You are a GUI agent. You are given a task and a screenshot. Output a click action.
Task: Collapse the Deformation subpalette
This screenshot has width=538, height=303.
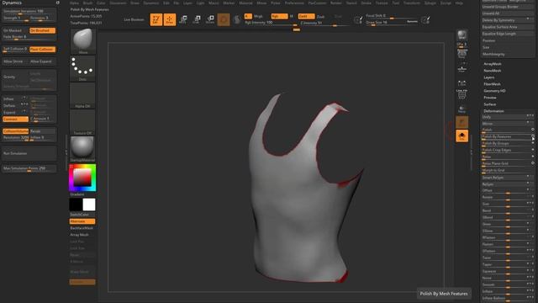[x=493, y=111]
